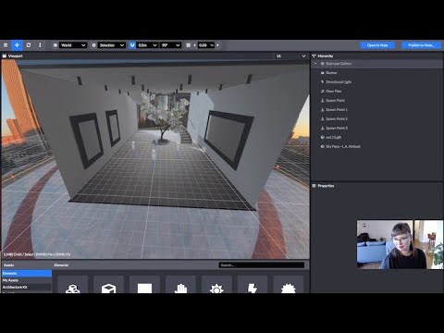Toggle the snapping magnet button

click(x=132, y=45)
